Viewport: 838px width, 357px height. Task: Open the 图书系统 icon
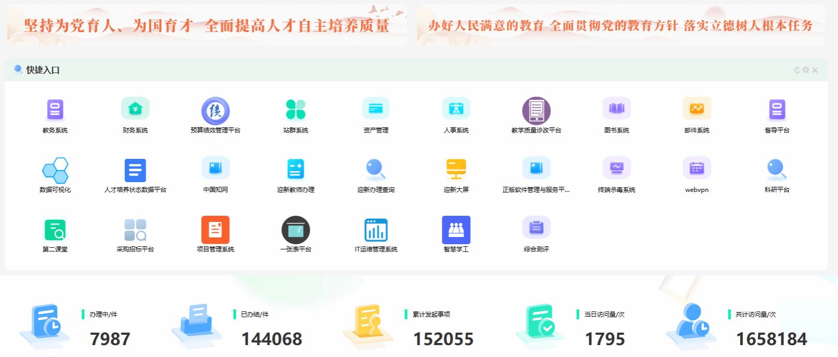coord(616,109)
